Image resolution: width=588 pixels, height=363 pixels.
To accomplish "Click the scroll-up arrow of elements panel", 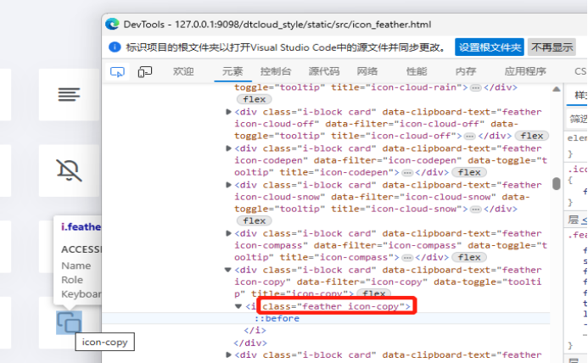I will [557, 89].
